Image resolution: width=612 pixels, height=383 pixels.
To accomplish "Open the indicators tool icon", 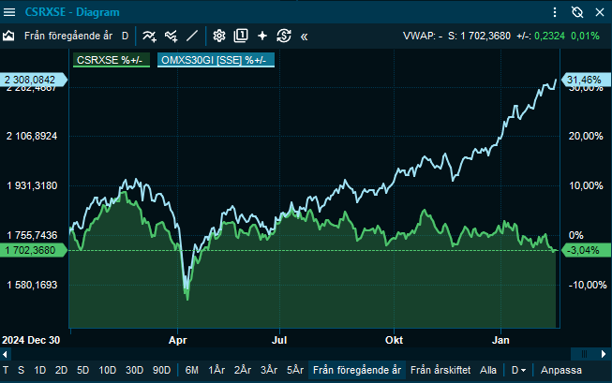I will (149, 36).
